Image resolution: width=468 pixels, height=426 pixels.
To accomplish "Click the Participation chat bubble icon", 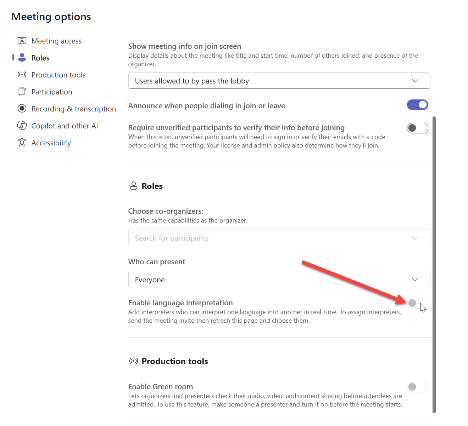I will 22,92.
